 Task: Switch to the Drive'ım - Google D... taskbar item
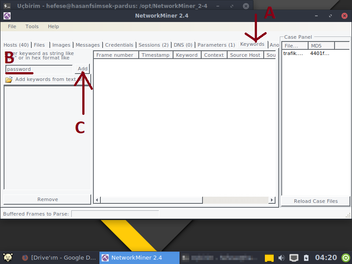click(x=59, y=258)
